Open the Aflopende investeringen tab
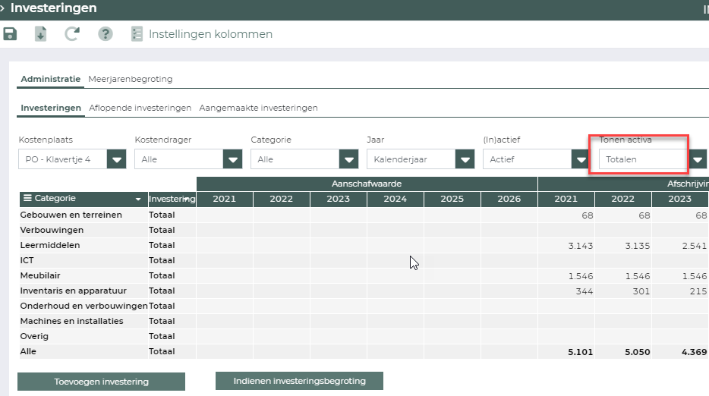 click(x=140, y=108)
